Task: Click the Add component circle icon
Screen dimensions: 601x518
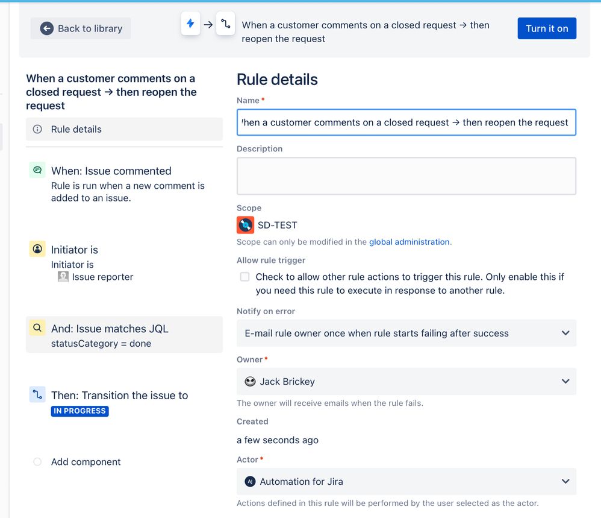Action: (37, 461)
